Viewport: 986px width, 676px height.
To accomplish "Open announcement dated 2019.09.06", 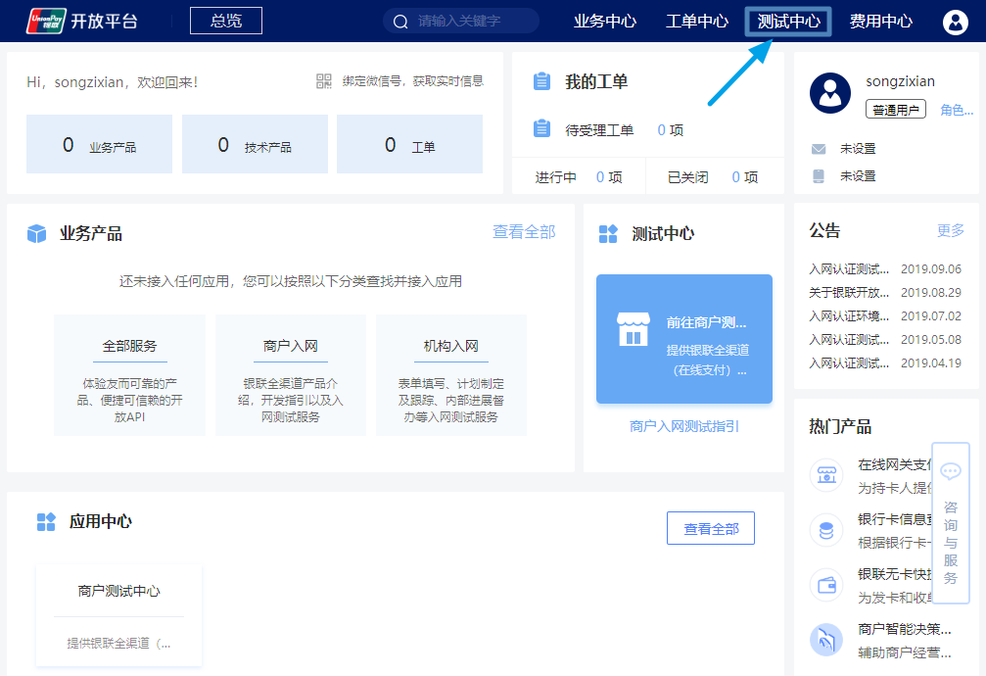I will [x=885, y=269].
